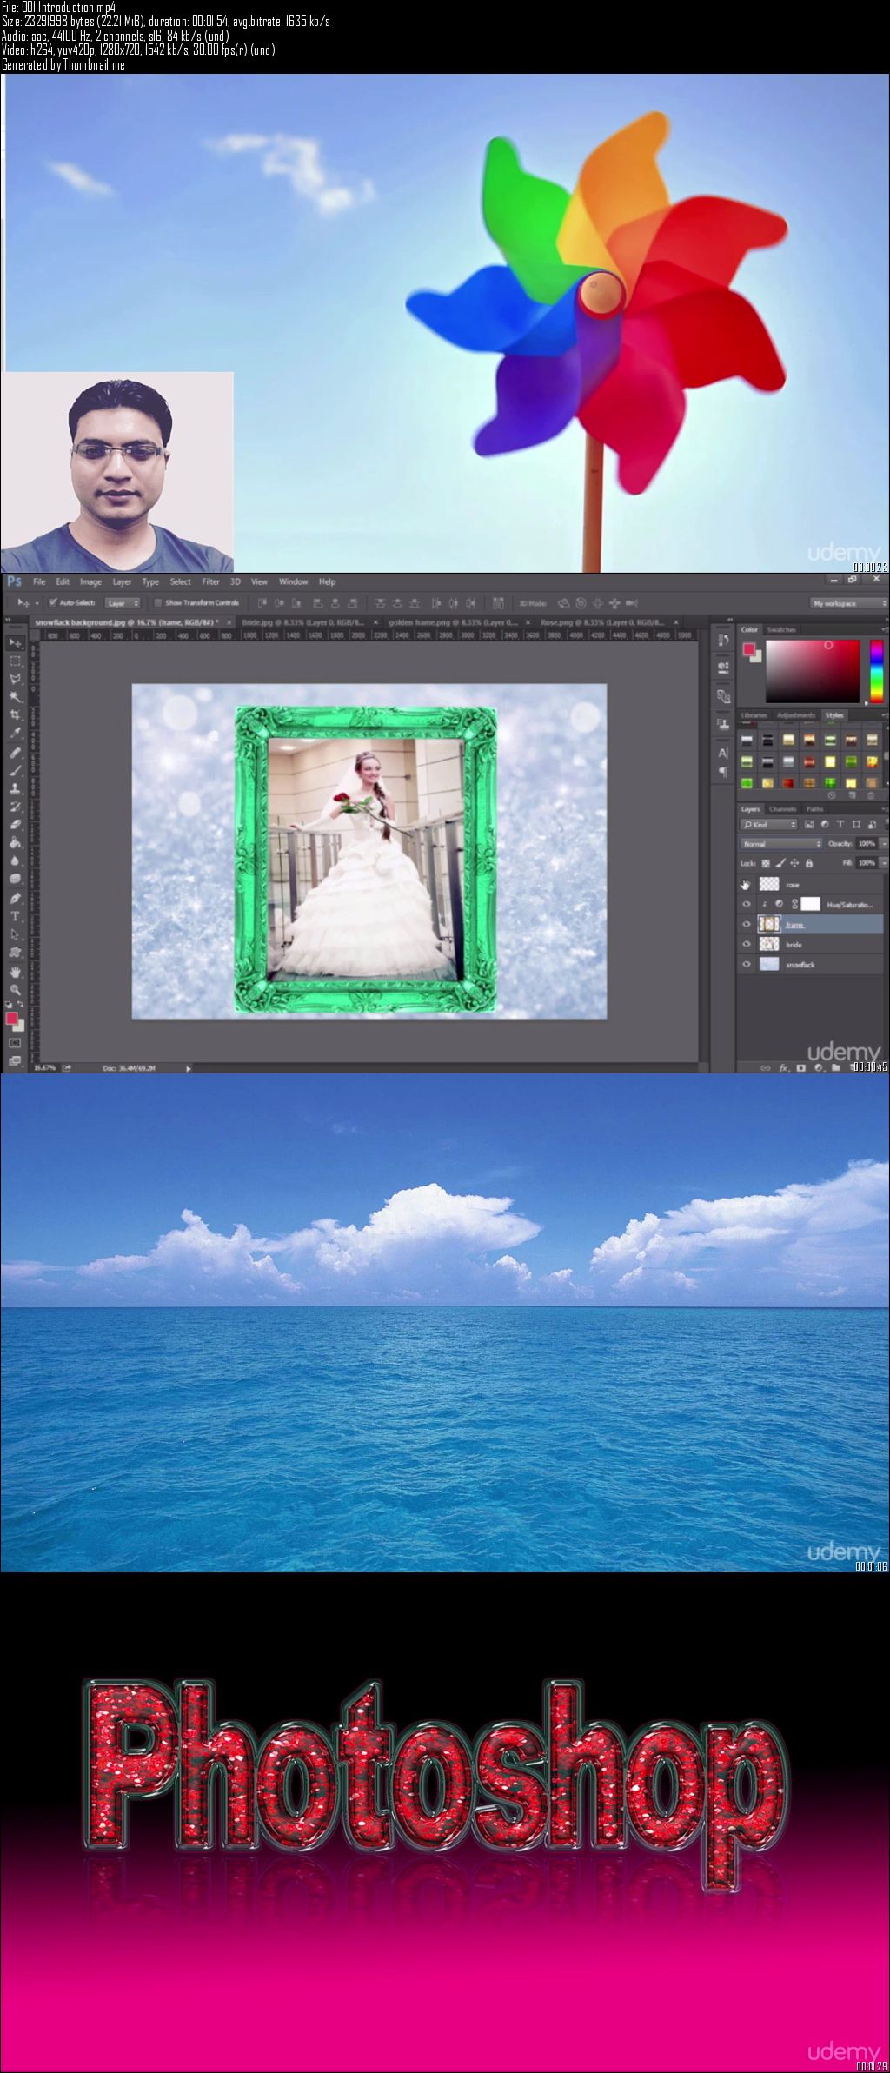Open the Properties panel icon
Image resolution: width=890 pixels, height=2073 pixels.
(723, 668)
